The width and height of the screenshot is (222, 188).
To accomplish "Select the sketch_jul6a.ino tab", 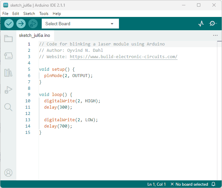I will [34, 35].
